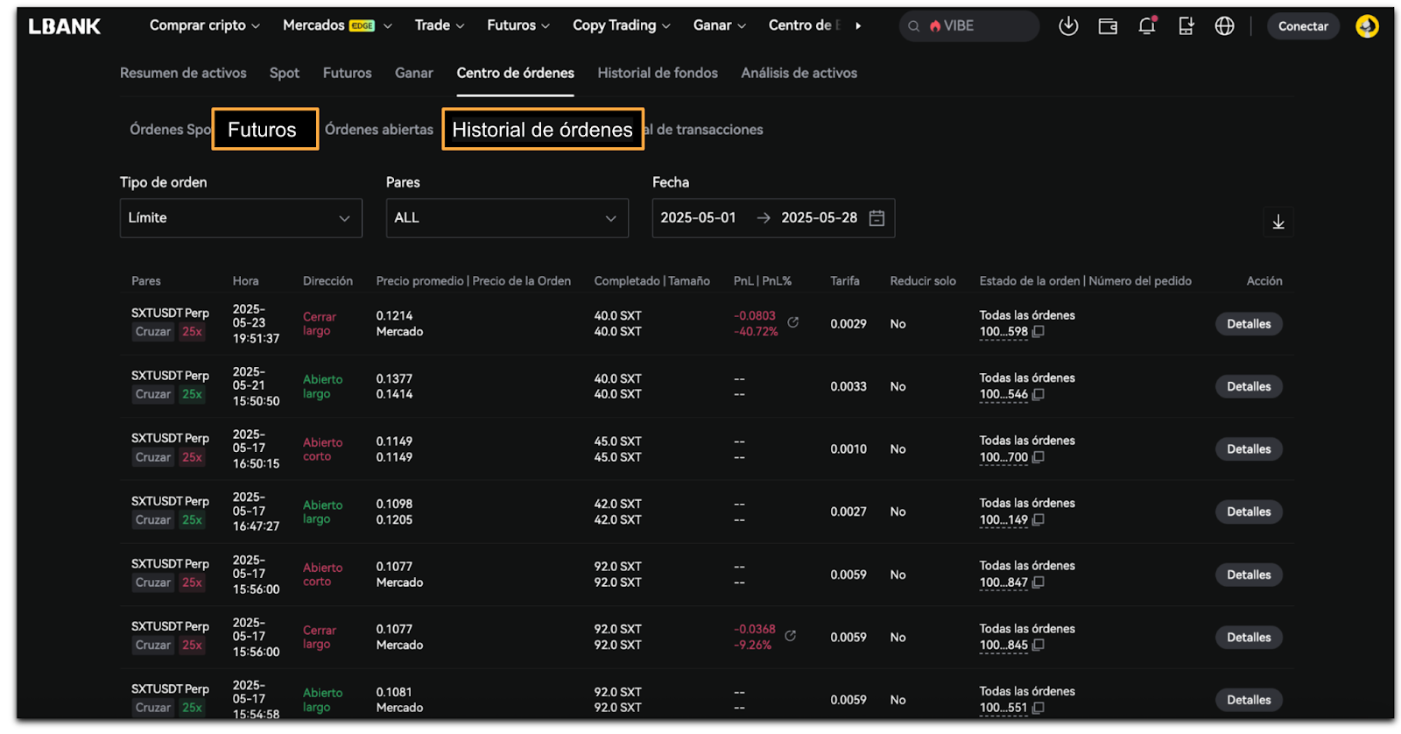Open the wallet icon in top bar
Image resolution: width=1401 pixels, height=734 pixels.
pos(1107,26)
